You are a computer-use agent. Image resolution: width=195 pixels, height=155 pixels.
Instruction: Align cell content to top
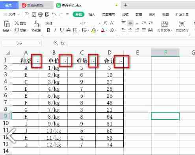tap(123, 23)
